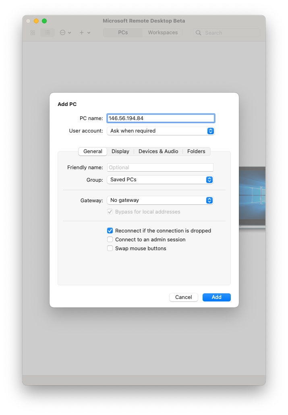Screen dimensions: 288x415
Task: Switch to grid view icon in toolbar
Action: coord(33,33)
